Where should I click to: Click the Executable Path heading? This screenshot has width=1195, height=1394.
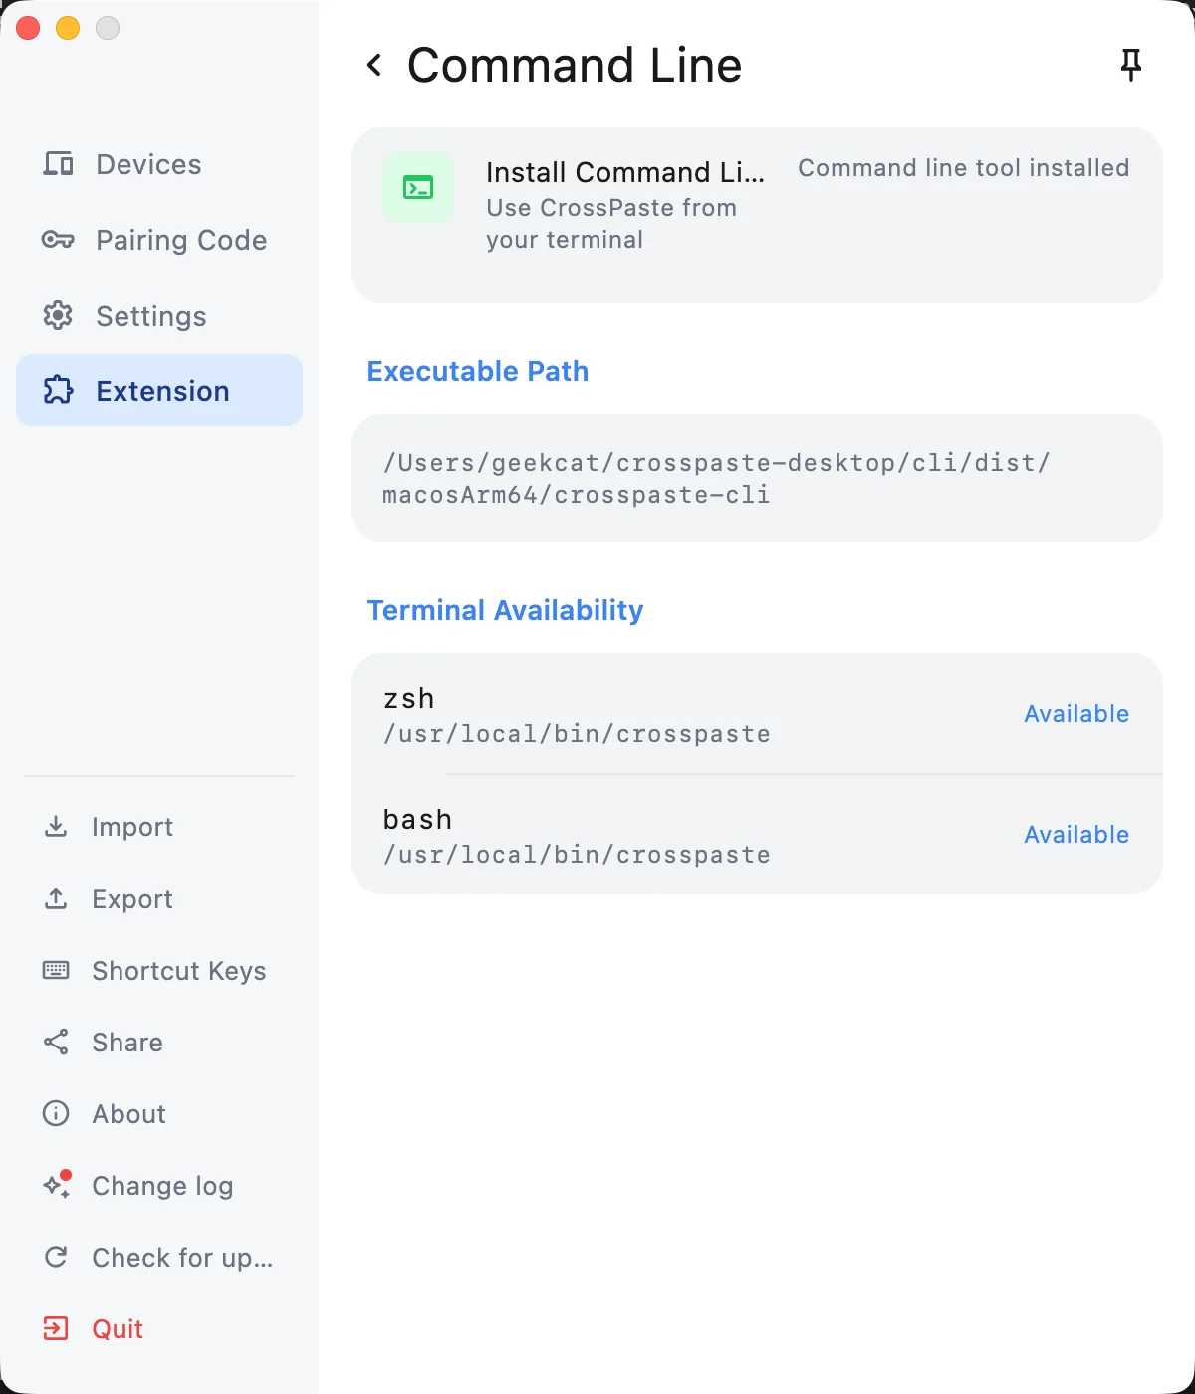click(x=478, y=371)
